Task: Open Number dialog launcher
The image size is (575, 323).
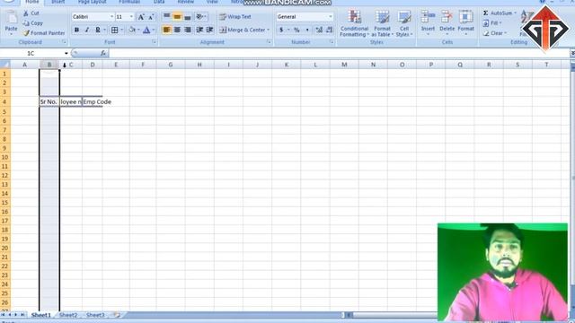Action: tap(332, 42)
